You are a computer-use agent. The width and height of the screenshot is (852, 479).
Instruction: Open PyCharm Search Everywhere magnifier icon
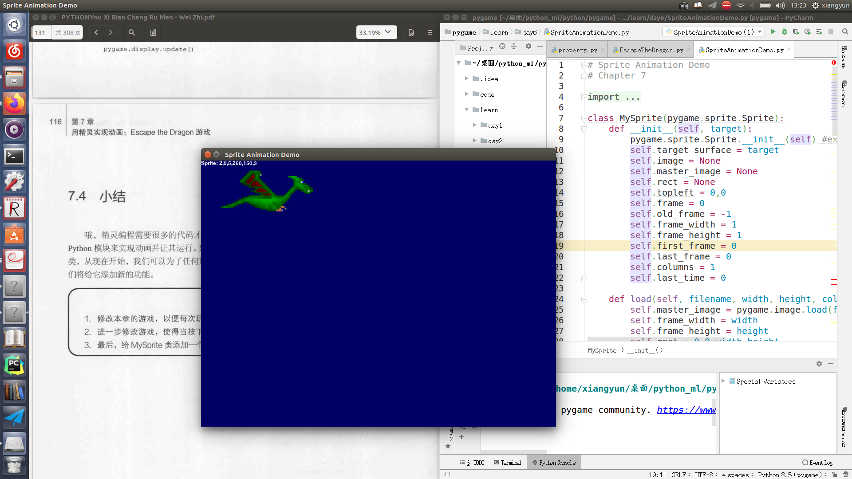[x=845, y=32]
